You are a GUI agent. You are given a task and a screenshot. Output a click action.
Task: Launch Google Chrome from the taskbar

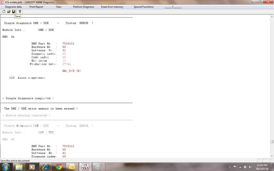point(59,167)
